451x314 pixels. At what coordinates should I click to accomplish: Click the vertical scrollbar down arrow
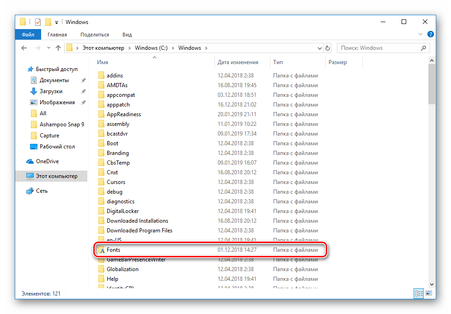click(x=432, y=284)
